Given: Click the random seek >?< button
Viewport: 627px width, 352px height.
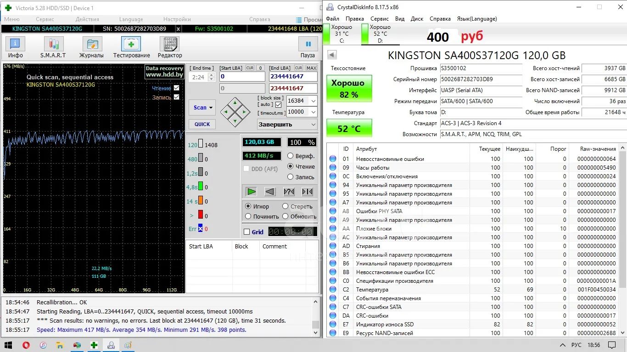Looking at the screenshot, I should [289, 192].
